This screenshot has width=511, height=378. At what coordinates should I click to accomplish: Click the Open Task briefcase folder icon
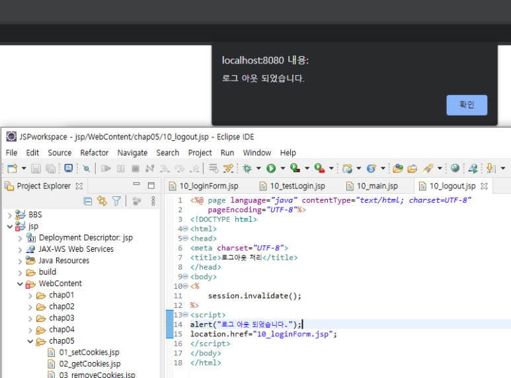(413, 169)
